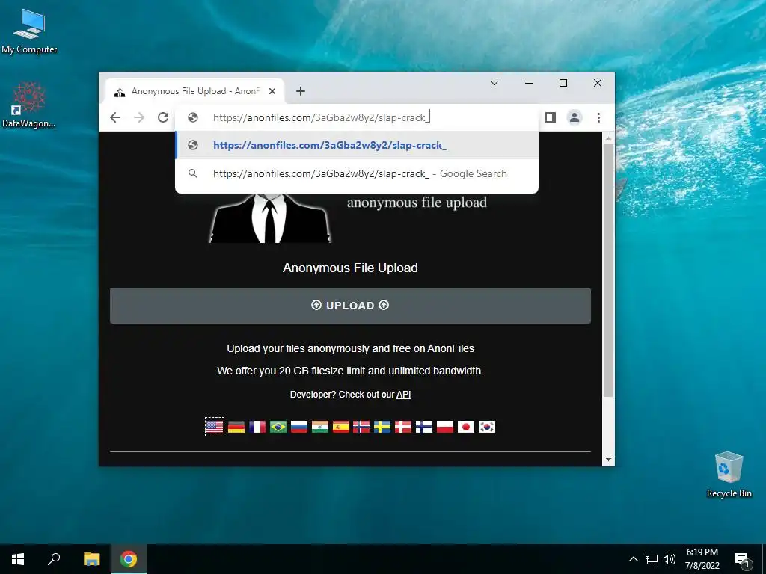Choose the Google Search suggestion row

[357, 173]
